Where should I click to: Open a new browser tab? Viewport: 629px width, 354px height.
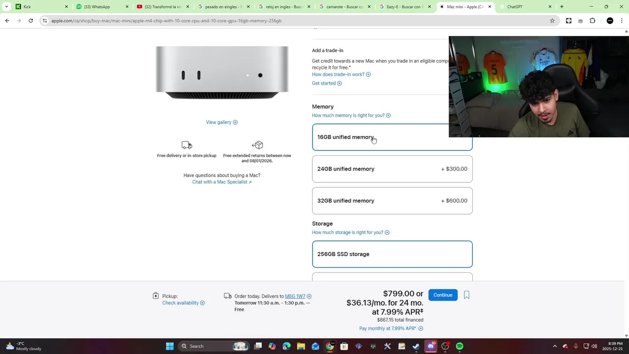[x=562, y=7]
